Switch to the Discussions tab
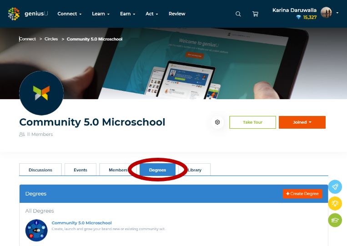The width and height of the screenshot is (347, 246). click(x=40, y=170)
